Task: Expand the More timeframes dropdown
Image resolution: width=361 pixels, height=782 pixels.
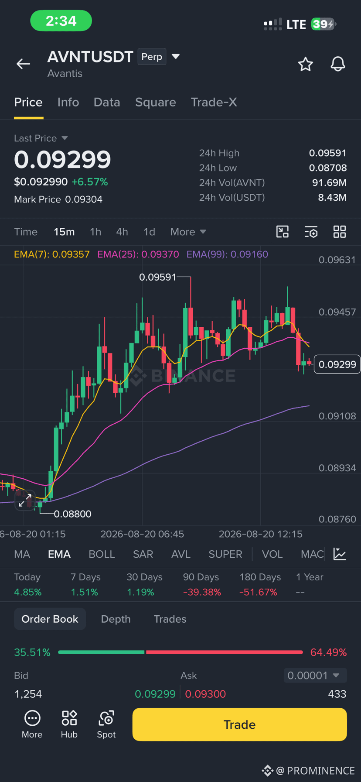Action: [188, 232]
